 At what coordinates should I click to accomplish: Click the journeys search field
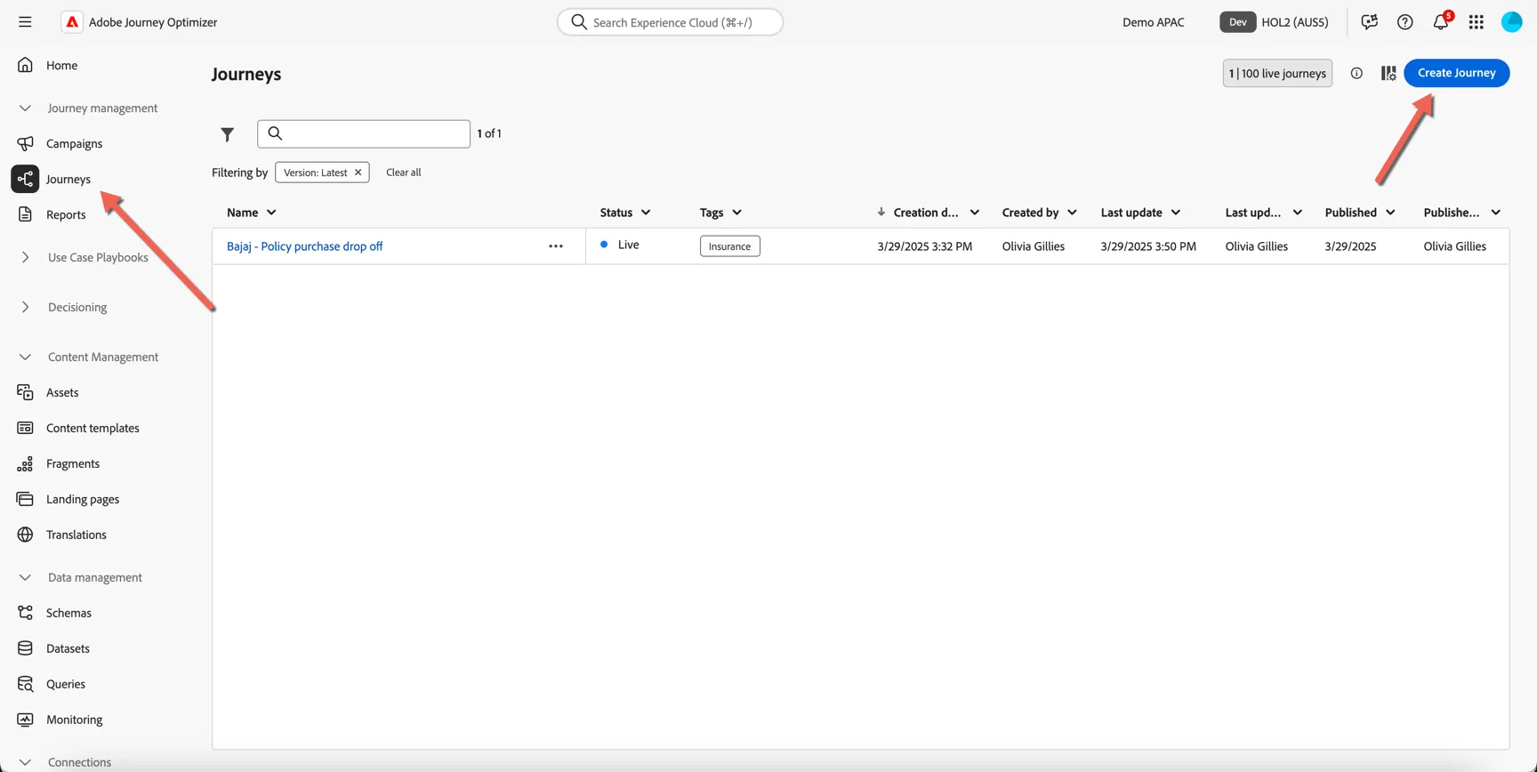pos(364,133)
